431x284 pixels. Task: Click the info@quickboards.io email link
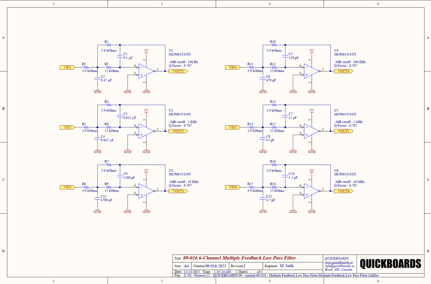(x=338, y=266)
